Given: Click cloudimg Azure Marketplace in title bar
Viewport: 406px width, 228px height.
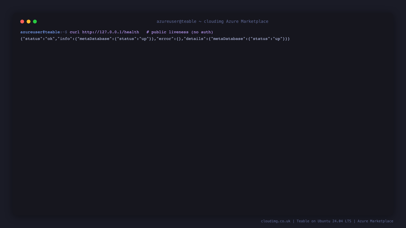Looking at the screenshot, I should (236, 22).
